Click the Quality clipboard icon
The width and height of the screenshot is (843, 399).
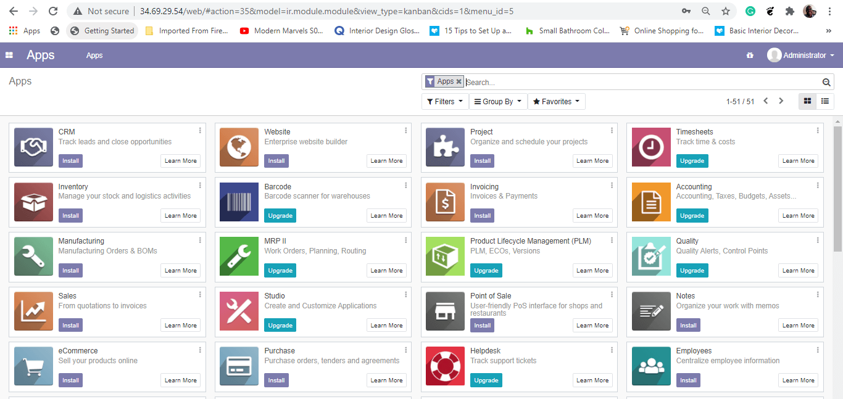coord(651,257)
